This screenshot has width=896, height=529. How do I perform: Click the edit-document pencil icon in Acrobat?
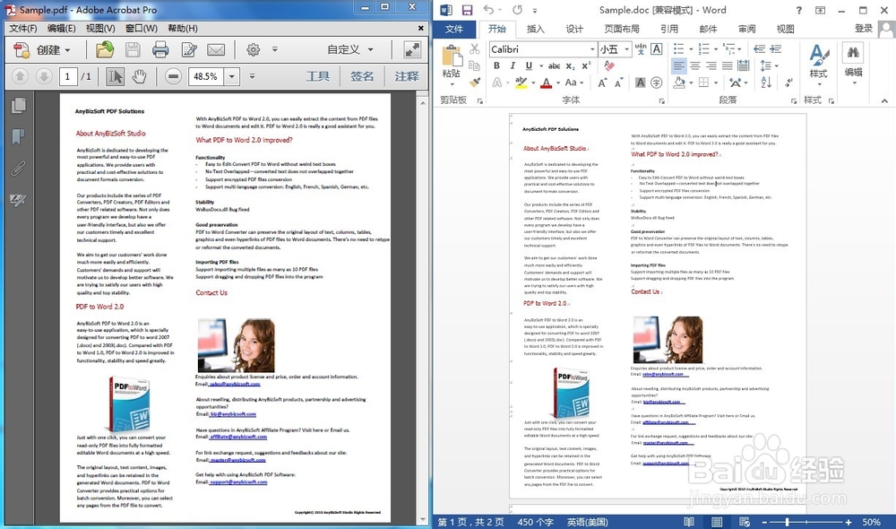(188, 50)
